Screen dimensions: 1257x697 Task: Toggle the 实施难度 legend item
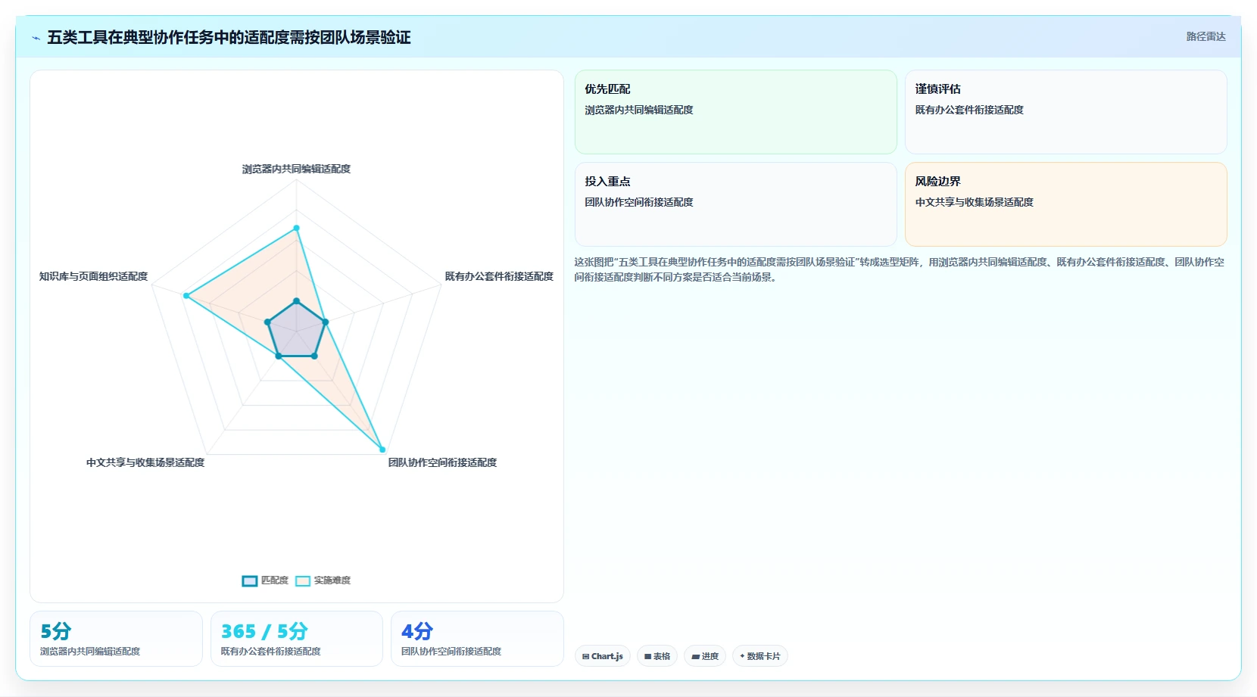coord(323,580)
